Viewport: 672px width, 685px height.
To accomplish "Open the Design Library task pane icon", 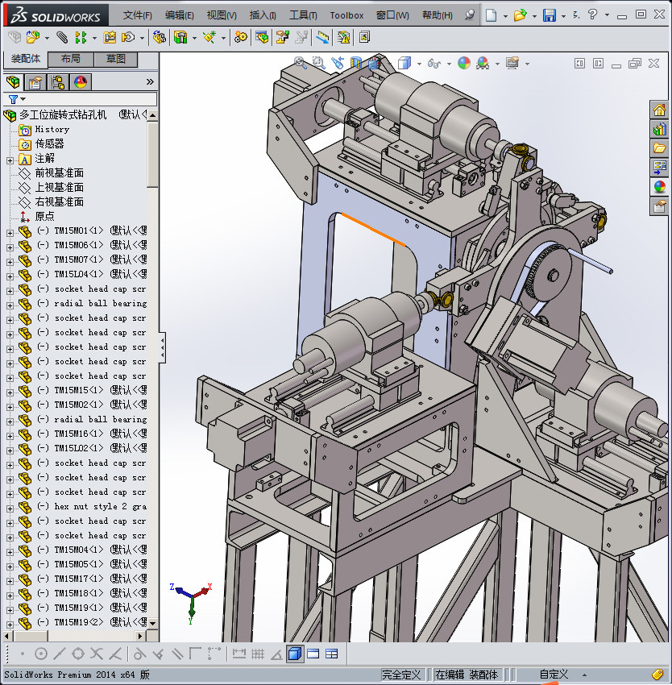I will tap(659, 129).
